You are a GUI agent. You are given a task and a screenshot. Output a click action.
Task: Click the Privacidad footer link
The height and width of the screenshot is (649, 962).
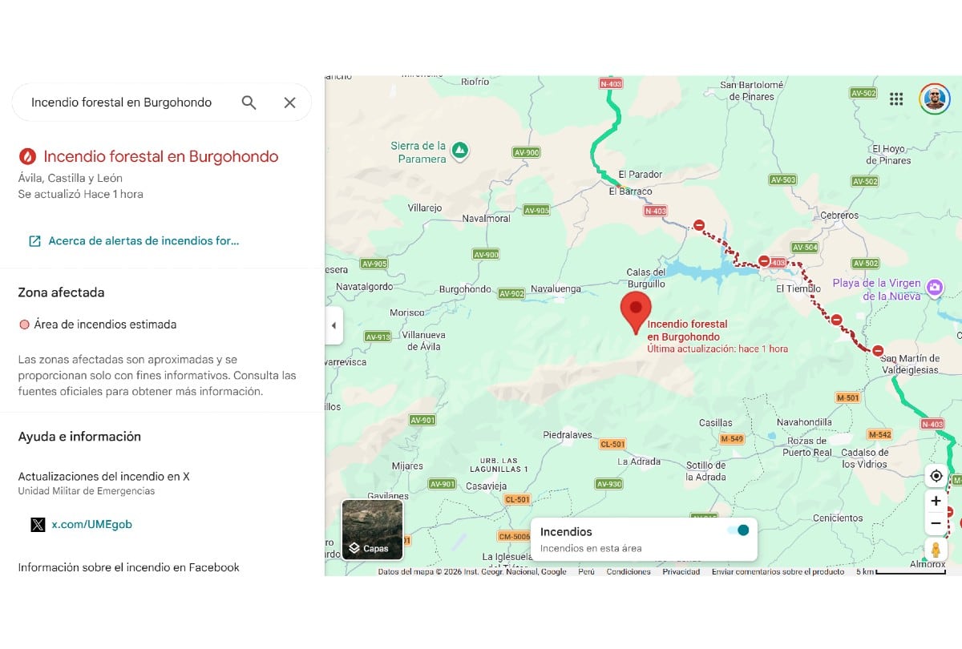click(681, 571)
